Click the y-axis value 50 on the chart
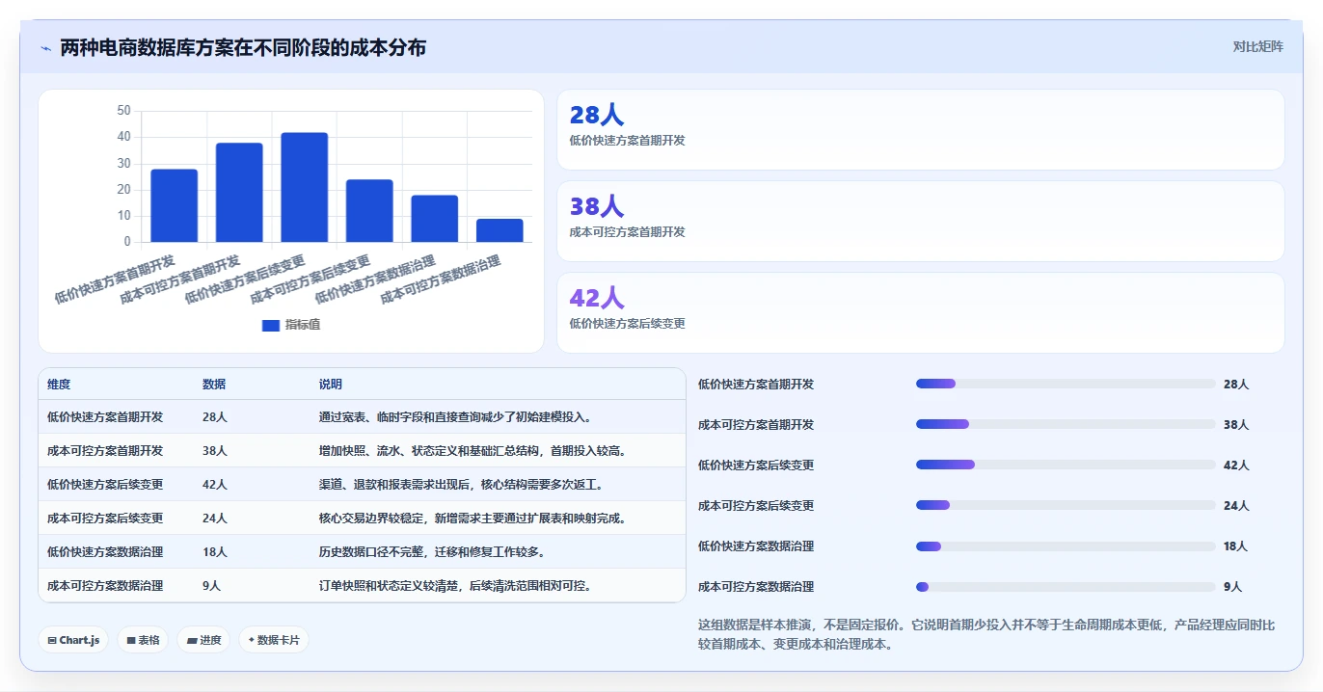This screenshot has width=1323, height=692. [123, 111]
